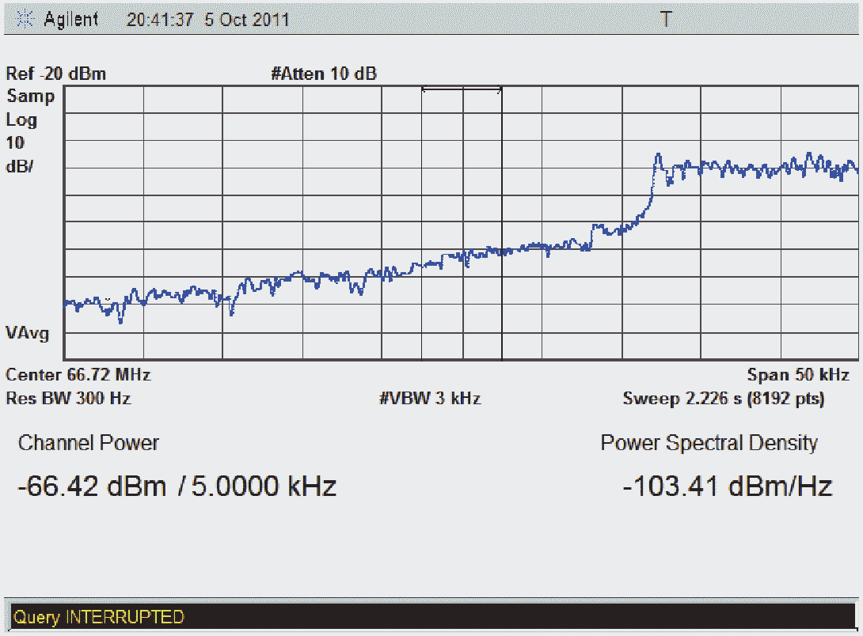
Task: Click the Channel Power heading
Action: (89, 443)
